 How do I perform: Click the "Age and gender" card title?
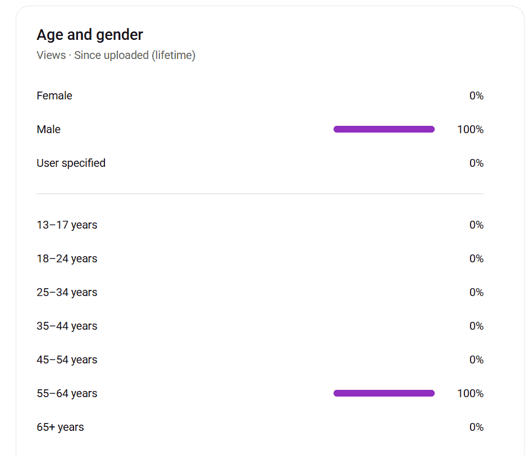[90, 35]
